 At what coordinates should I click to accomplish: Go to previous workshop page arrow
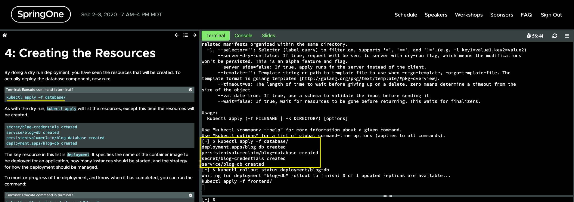pyautogui.click(x=176, y=35)
